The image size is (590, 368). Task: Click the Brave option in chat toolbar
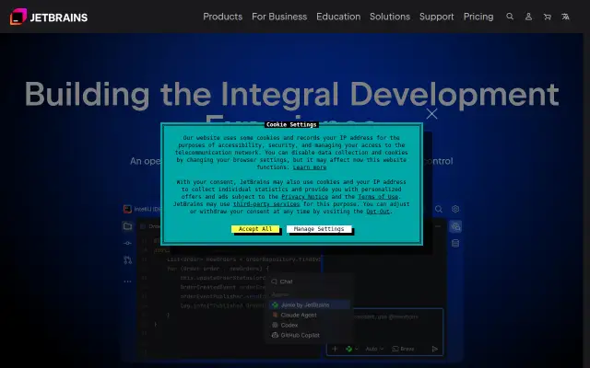coord(403,349)
